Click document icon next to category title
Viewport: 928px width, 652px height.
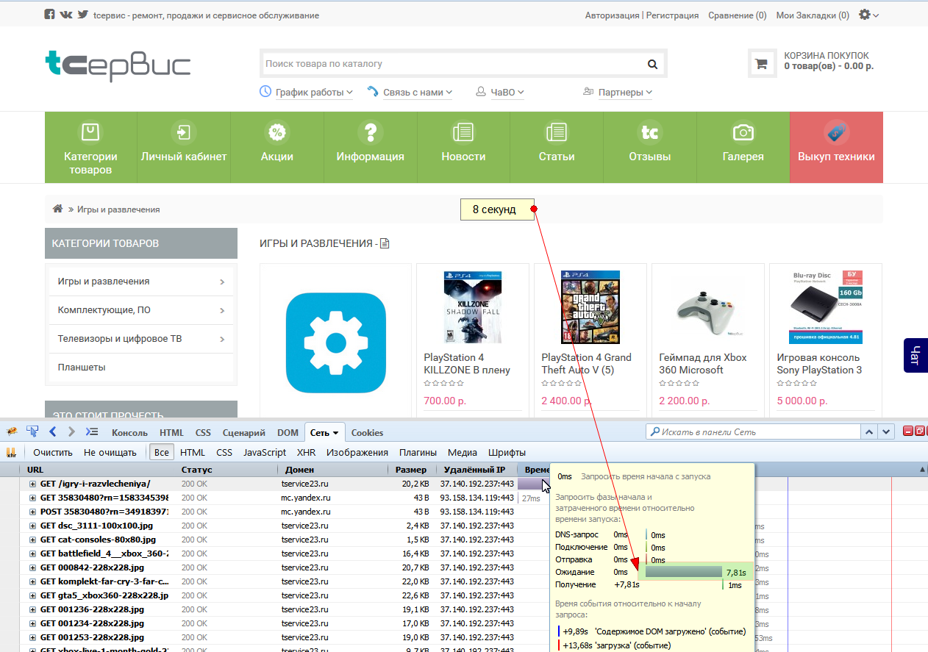385,243
